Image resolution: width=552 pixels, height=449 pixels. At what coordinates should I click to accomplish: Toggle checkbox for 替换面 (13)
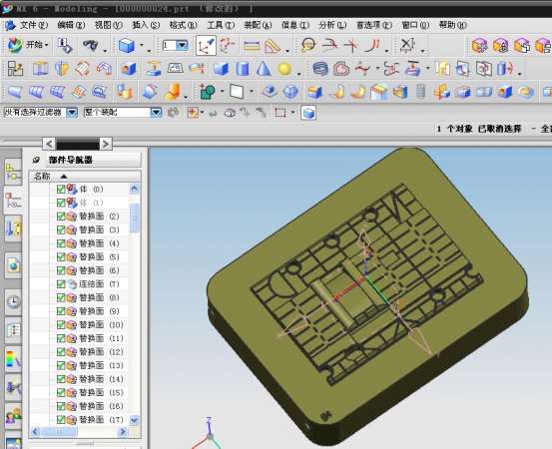click(x=61, y=365)
